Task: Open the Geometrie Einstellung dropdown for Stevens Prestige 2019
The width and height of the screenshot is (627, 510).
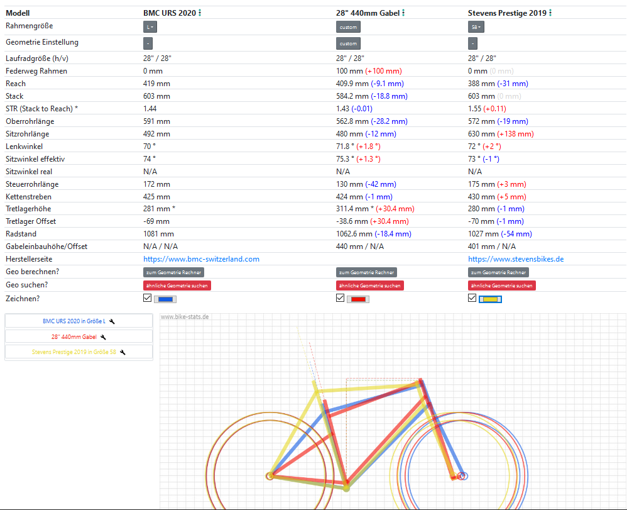Action: [x=472, y=43]
